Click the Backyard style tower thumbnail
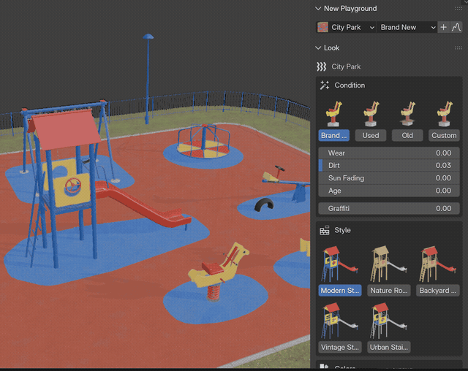The height and width of the screenshot is (371, 468). point(437,264)
